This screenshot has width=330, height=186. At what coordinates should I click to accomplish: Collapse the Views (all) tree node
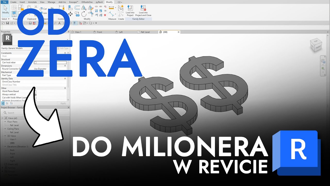tap(2, 118)
